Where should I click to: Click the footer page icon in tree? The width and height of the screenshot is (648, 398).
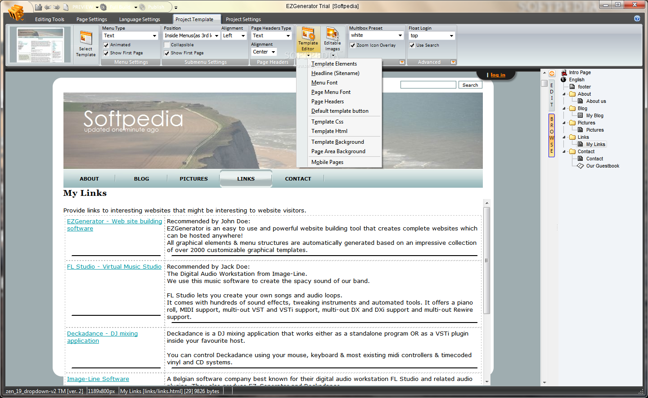[572, 87]
